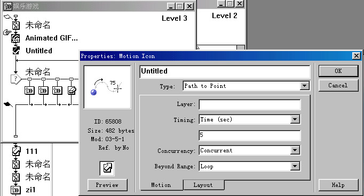Click the timing value field containing 5
This screenshot has width=364, height=196.
[x=250, y=135]
